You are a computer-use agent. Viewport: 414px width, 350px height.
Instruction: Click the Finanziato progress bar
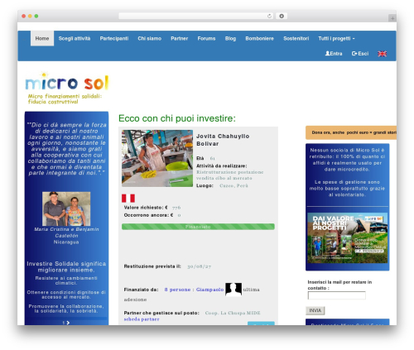pyautogui.click(x=198, y=227)
